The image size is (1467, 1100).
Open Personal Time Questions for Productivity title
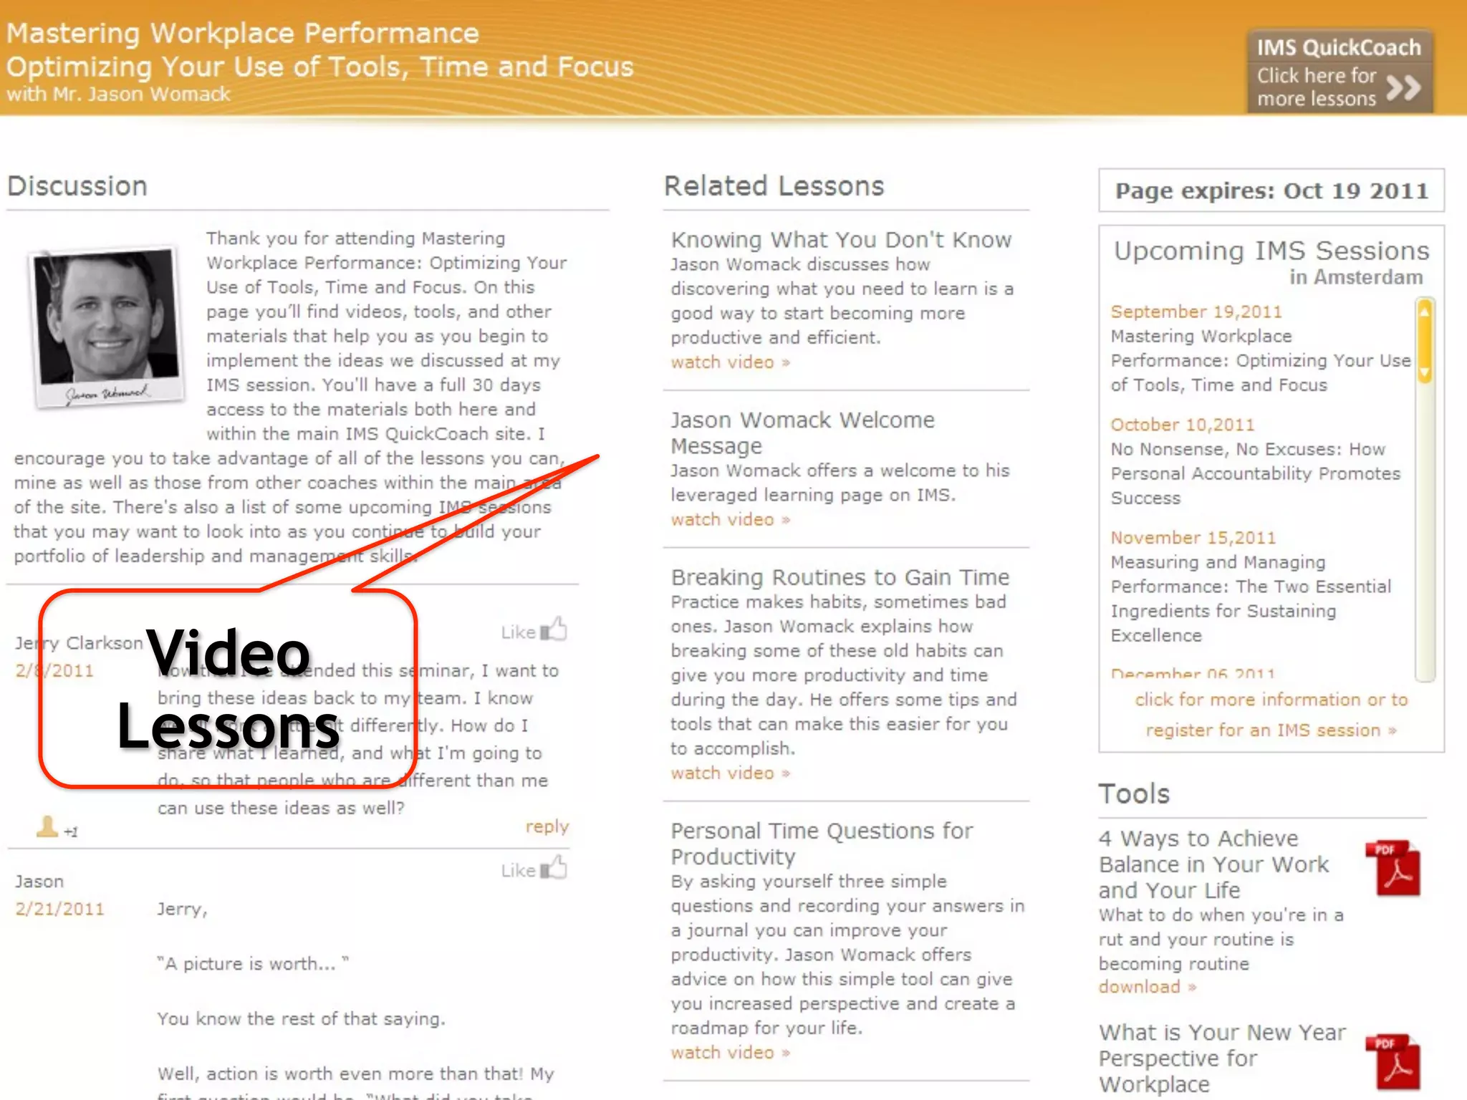coord(822,844)
